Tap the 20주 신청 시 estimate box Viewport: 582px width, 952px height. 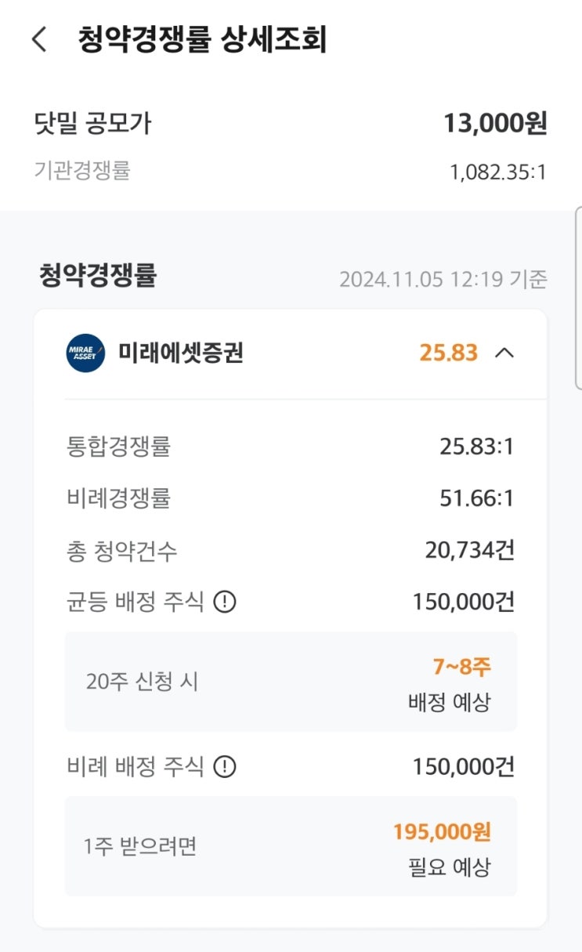tap(291, 682)
